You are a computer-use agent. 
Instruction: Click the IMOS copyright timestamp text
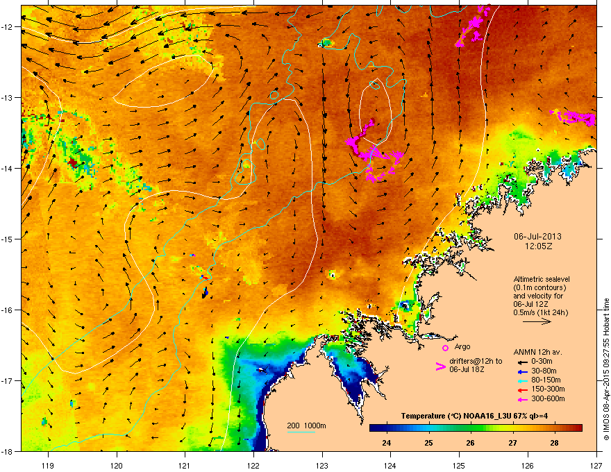coord(606,369)
